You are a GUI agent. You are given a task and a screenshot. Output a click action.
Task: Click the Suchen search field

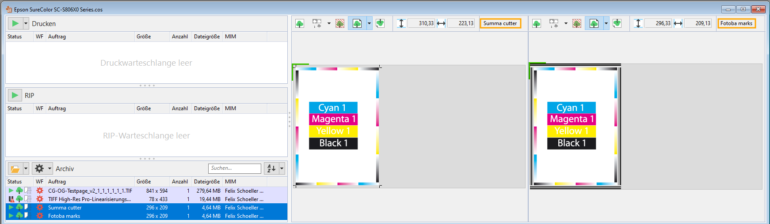pos(234,168)
